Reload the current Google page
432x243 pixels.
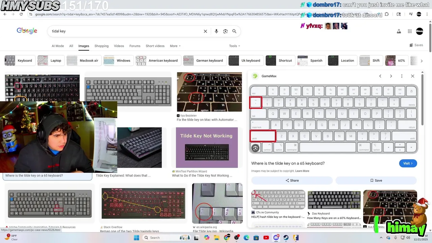(21, 14)
